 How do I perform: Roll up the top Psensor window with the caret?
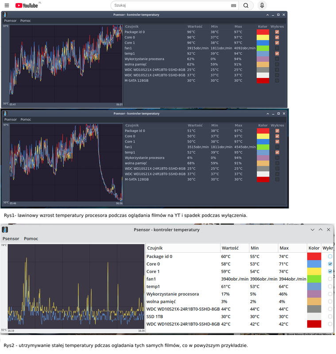pos(267,15)
